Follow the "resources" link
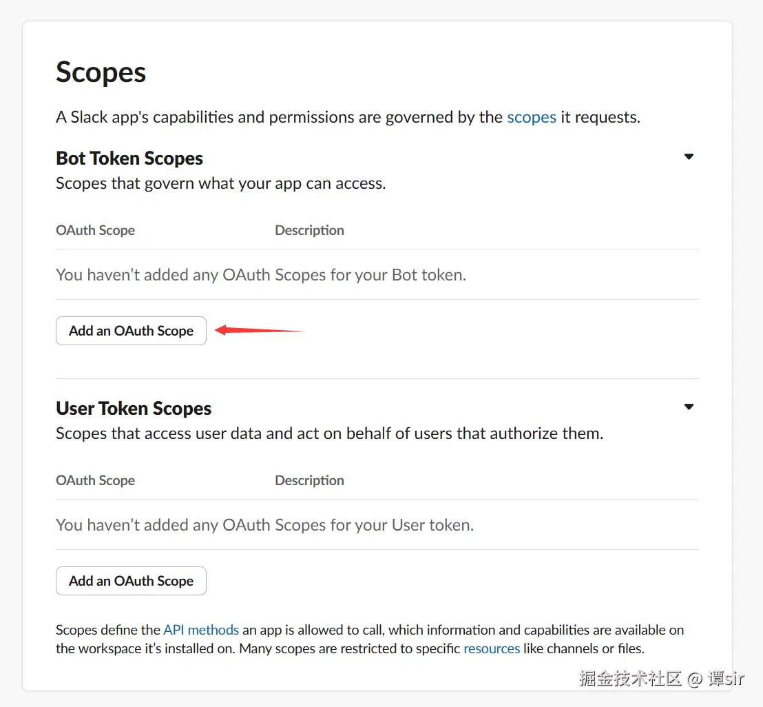The width and height of the screenshot is (763, 707). [x=492, y=648]
